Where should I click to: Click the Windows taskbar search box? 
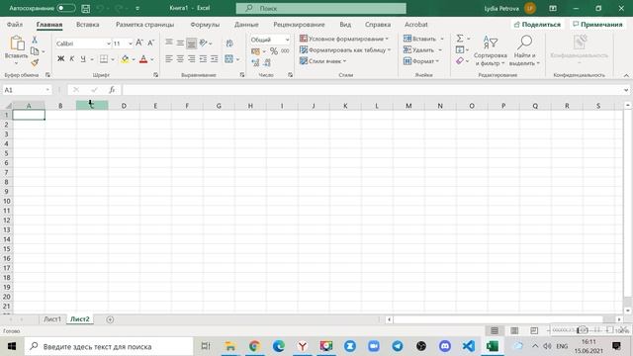[109, 346]
